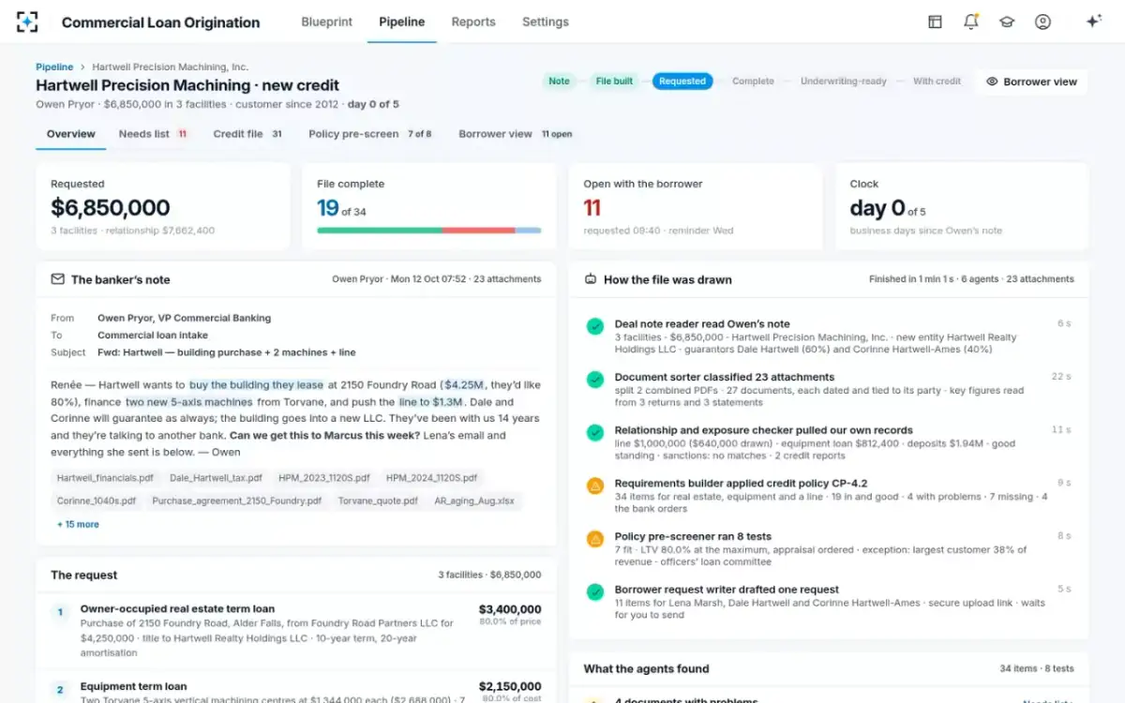The width and height of the screenshot is (1125, 703).
Task: Open the AR_aging_Aug.xlsx attachment chip
Action: pyautogui.click(x=474, y=501)
